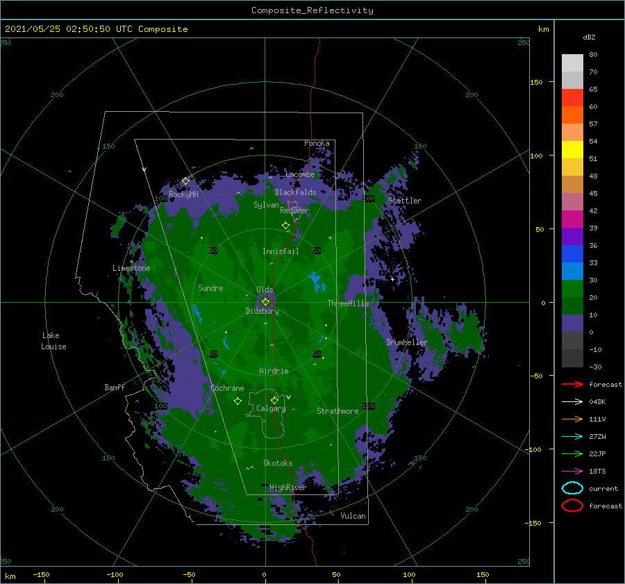This screenshot has height=584, width=625.
Task: Click the Innisfail label
Action: (x=281, y=251)
